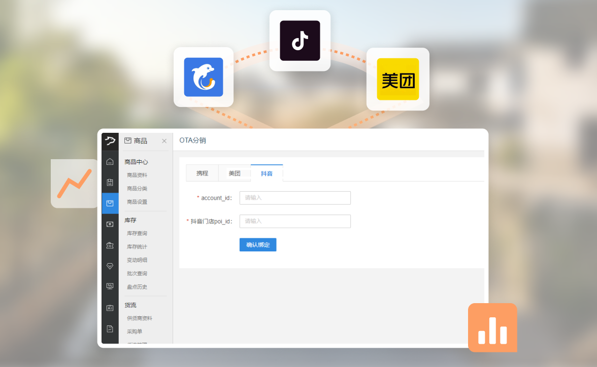This screenshot has height=367, width=597.
Task: Open the clipboard orders icon in sidebar
Action: (110, 182)
